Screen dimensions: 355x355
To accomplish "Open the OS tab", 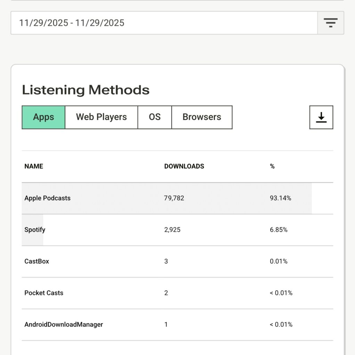I will click(155, 117).
